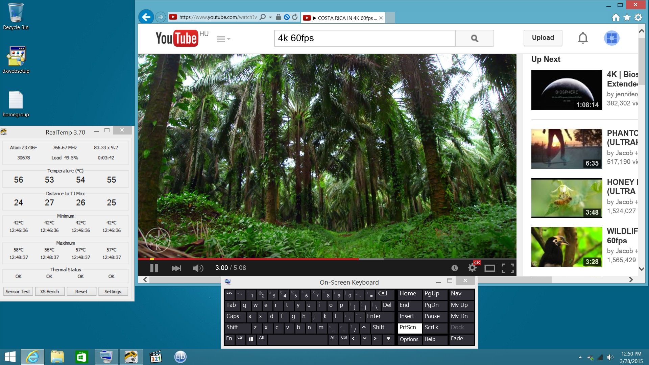Open IE Home button

(616, 17)
